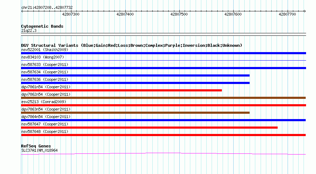
Task: Click the left arrow of the ruler
Action: click(x=22, y=11)
